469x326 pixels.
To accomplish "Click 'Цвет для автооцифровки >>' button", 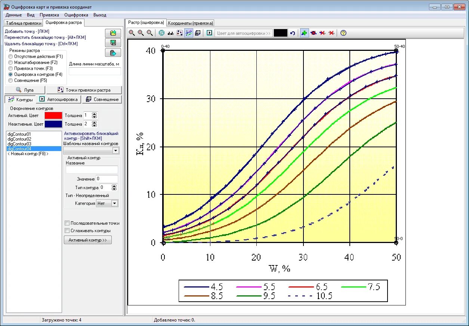I will click(244, 33).
